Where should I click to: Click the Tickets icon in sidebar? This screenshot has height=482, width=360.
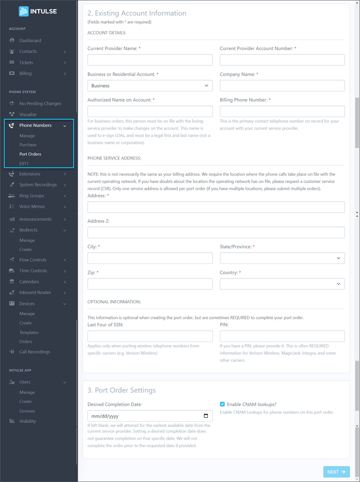pos(12,62)
